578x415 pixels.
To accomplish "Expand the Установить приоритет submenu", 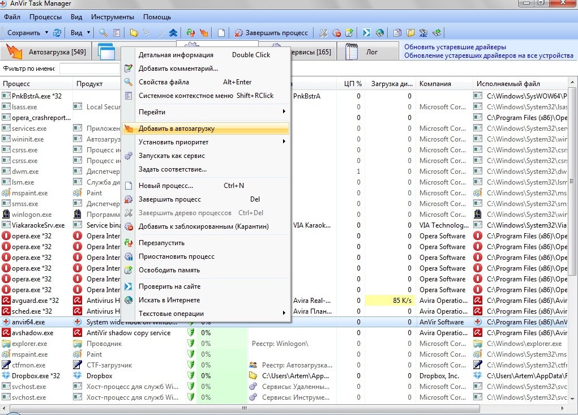I will click(284, 142).
